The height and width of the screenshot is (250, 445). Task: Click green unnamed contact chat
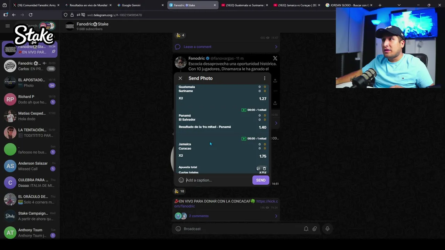(x=30, y=149)
